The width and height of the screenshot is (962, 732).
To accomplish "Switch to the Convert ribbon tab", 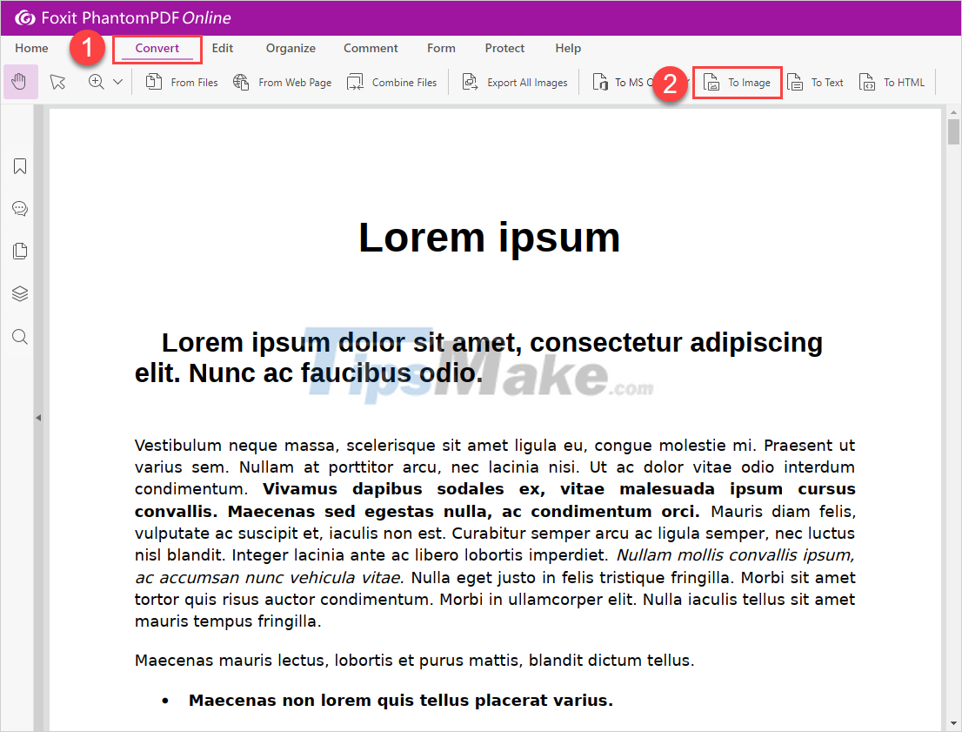I will (x=157, y=49).
